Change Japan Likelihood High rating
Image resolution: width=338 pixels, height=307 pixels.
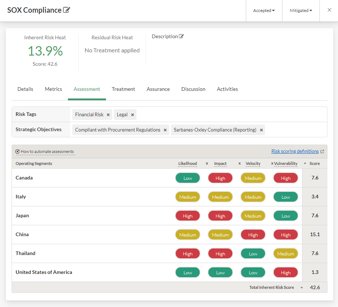coord(188,216)
